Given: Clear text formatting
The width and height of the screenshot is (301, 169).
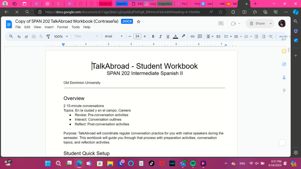Looking at the screenshot, I should 271,36.
